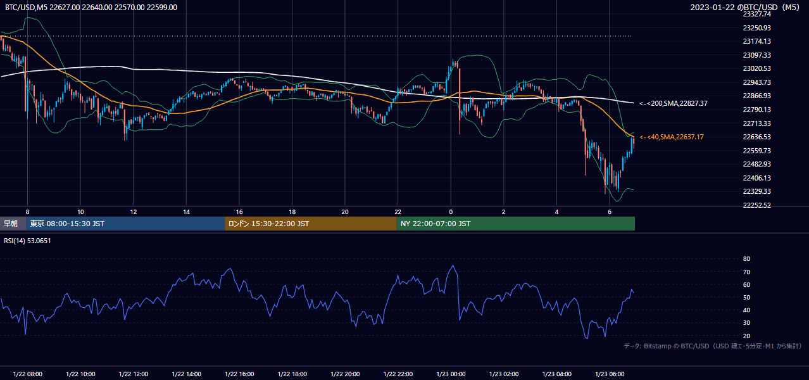The width and height of the screenshot is (809, 380).
Task: Click the bottom time label 1/22 10:00
Action: tap(80, 374)
